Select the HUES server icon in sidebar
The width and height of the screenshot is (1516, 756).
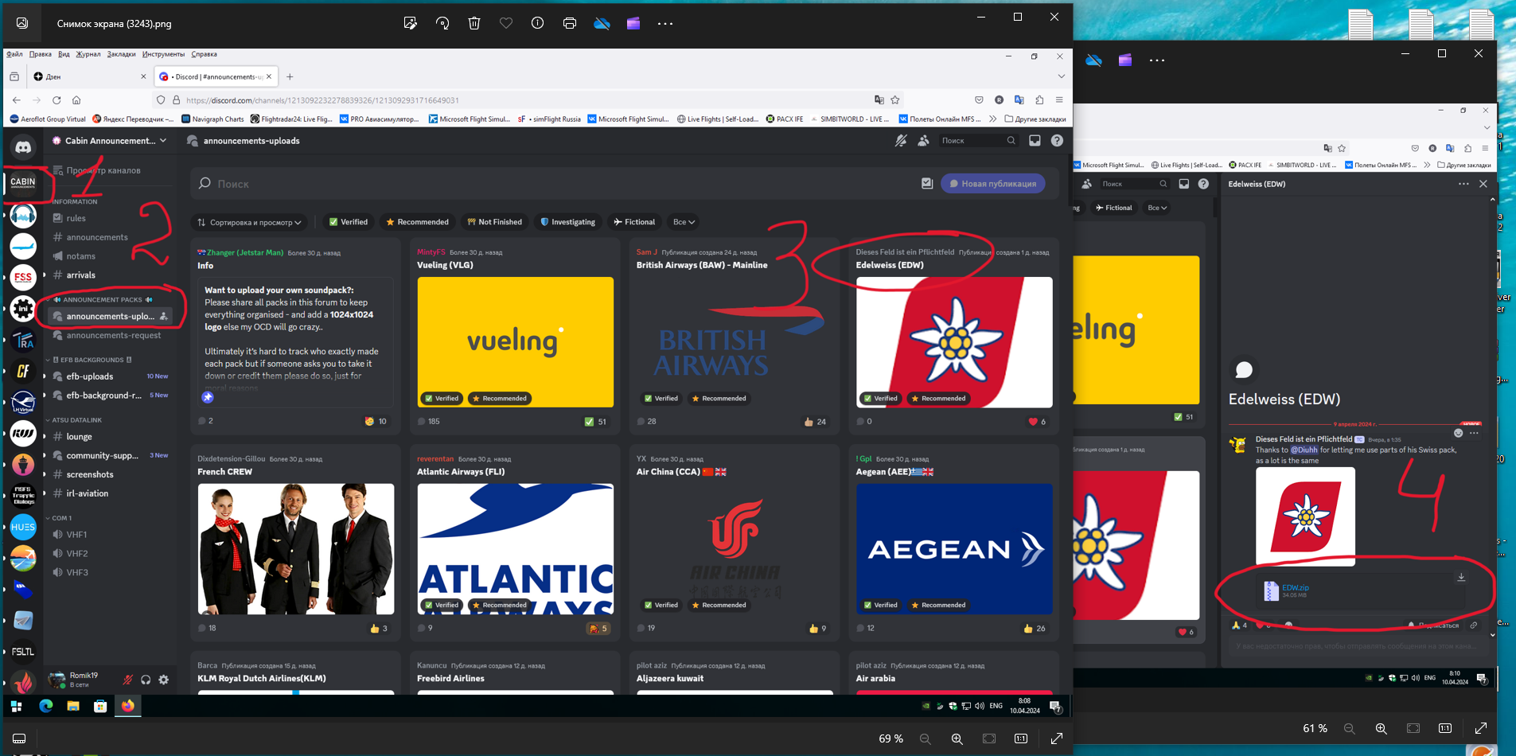click(x=23, y=527)
